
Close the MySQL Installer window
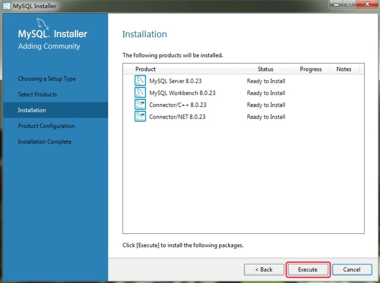(367, 4)
